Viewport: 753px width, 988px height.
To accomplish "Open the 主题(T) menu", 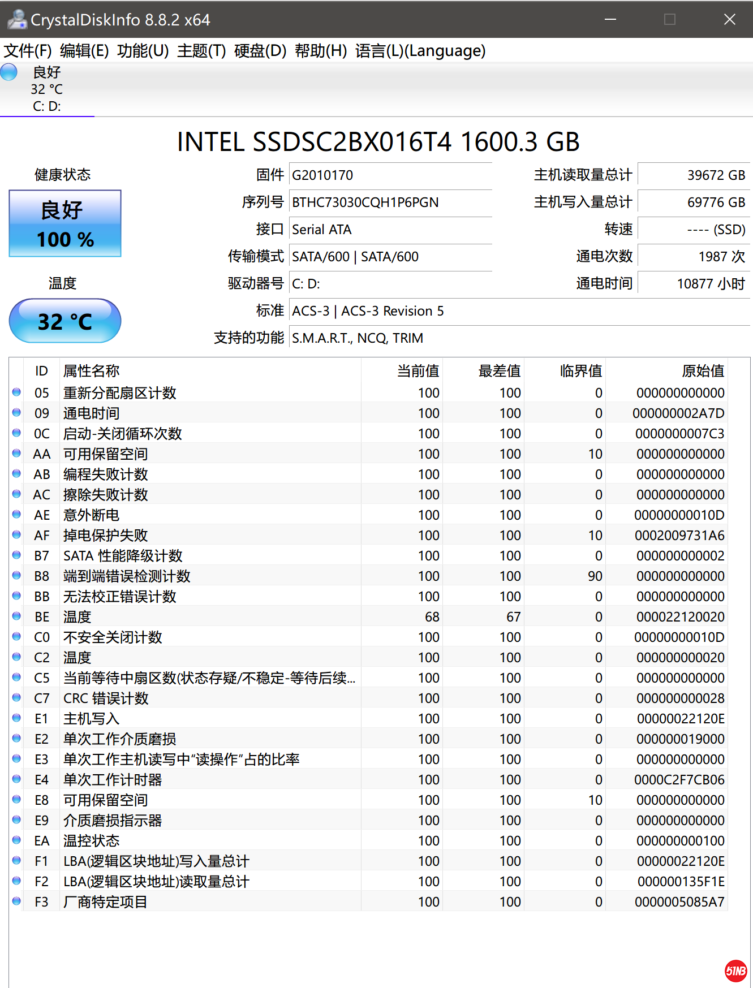I will [201, 51].
